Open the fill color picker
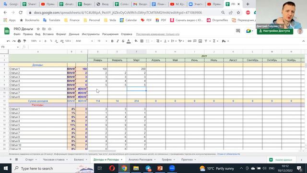 [x=136, y=41]
